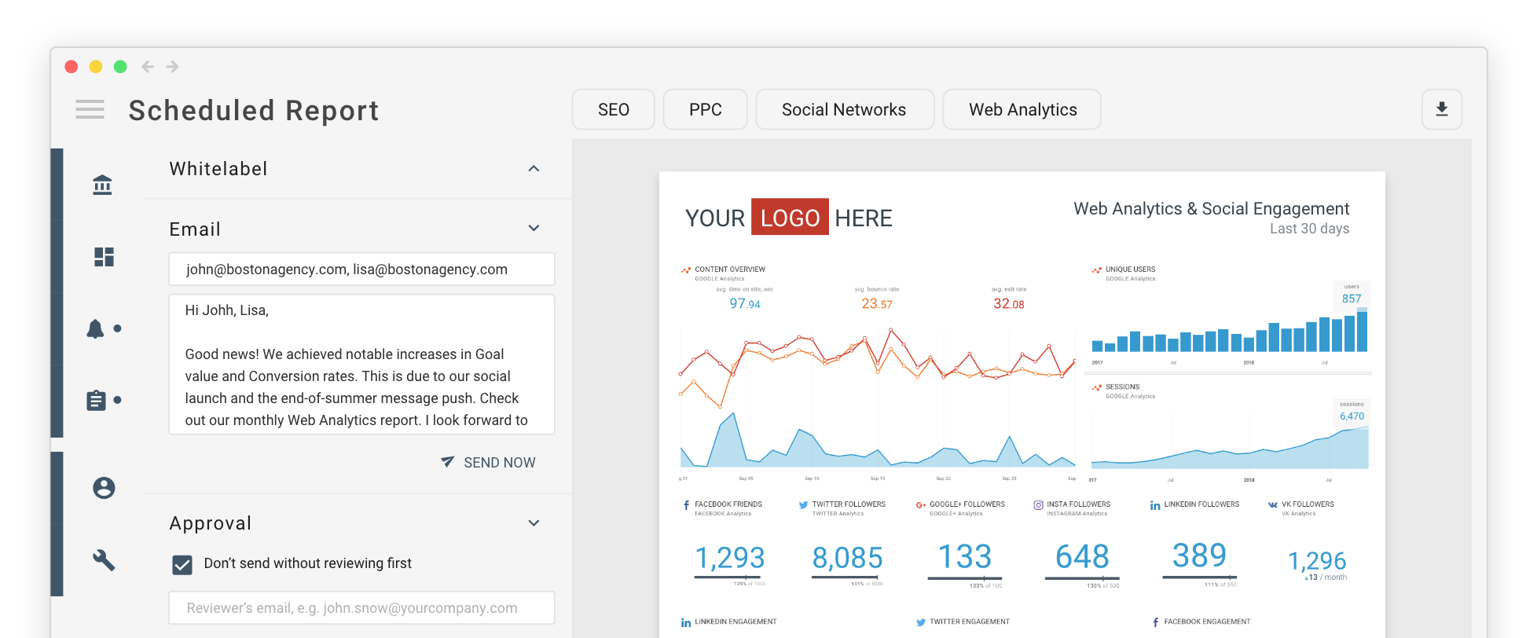
Task: Click the 857 users value
Action: tap(1352, 299)
